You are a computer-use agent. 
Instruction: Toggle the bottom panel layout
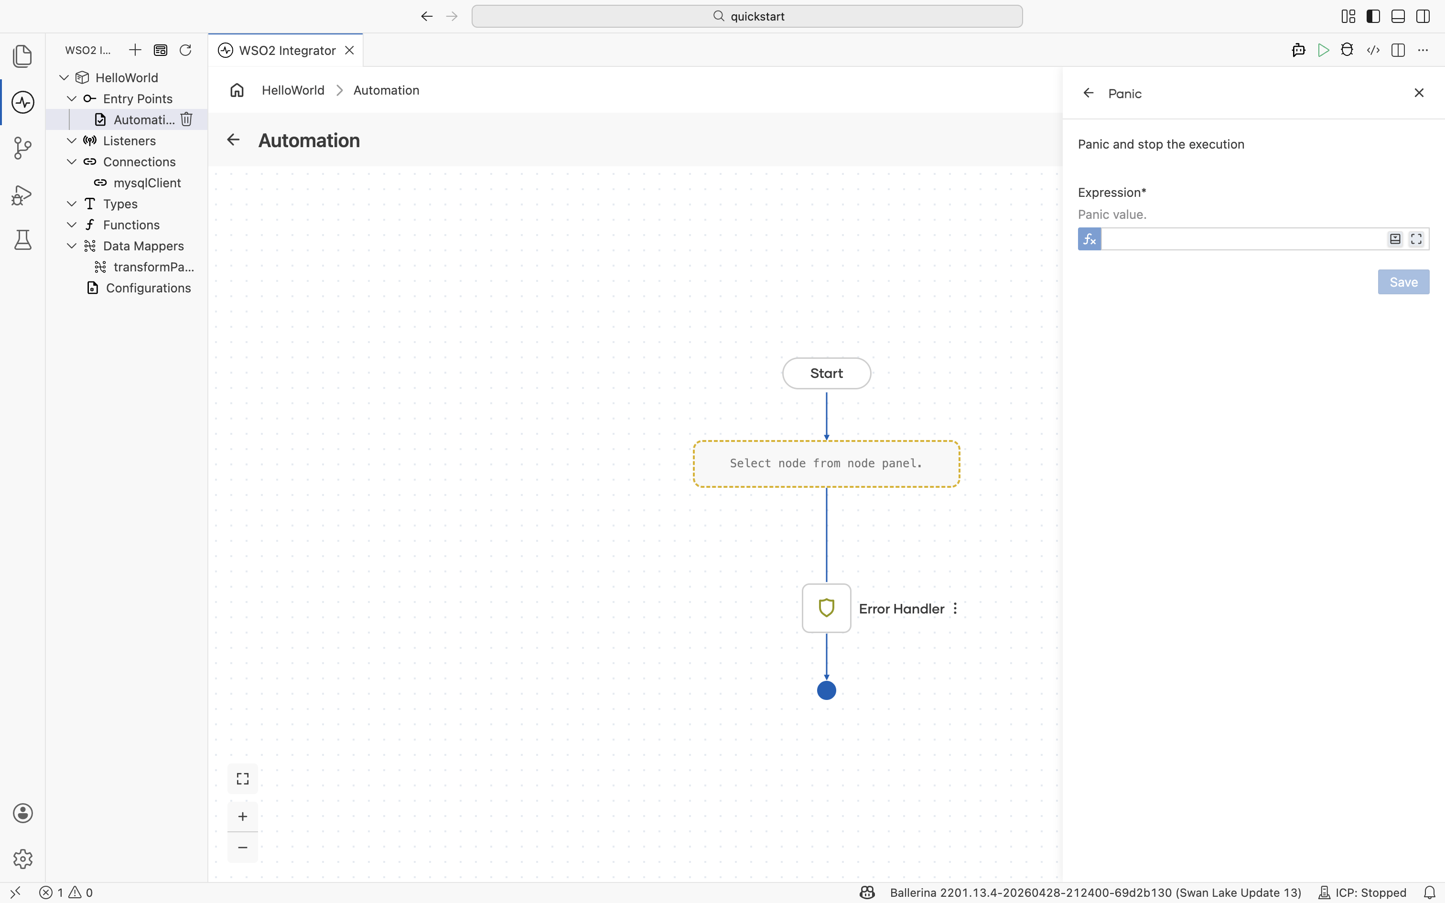(1398, 16)
